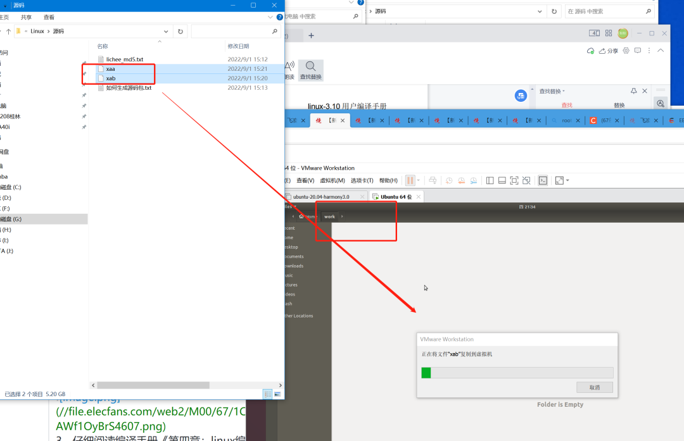Click 取消 to cancel file copy
Viewport: 684px width, 441px height.
point(595,387)
